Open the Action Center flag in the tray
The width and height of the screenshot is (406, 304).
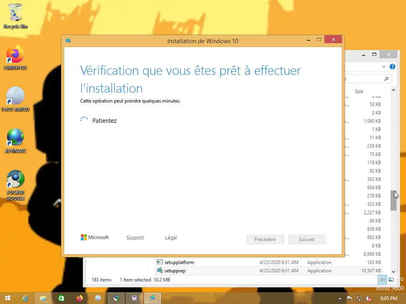pos(349,298)
